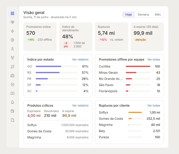Click the Curitiba red offline bar
179x154 pixels.
point(138,66)
